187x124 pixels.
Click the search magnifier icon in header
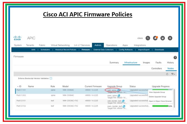[x=148, y=38]
